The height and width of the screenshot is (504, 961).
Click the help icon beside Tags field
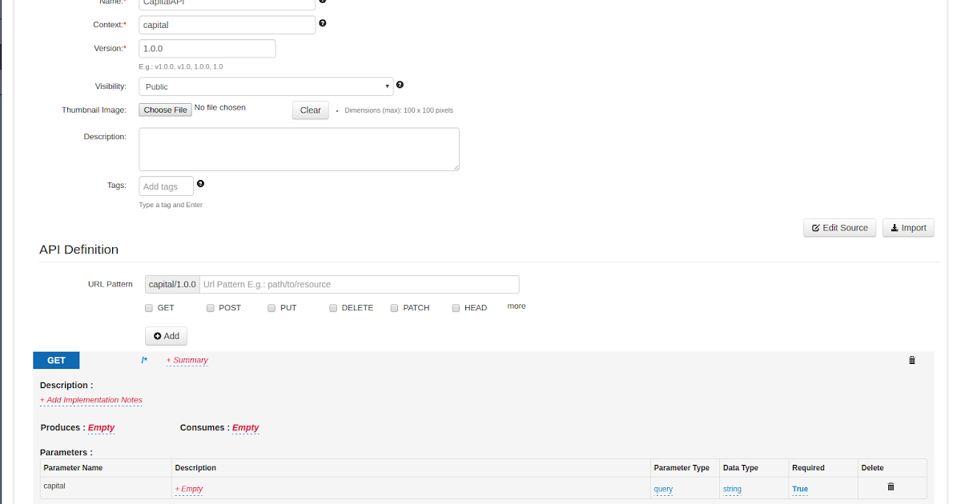(200, 183)
